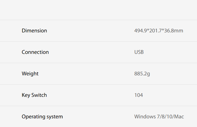Screen dimensions: 197x127
Task: Click the Operating system specification label
Action: [x=42, y=117]
